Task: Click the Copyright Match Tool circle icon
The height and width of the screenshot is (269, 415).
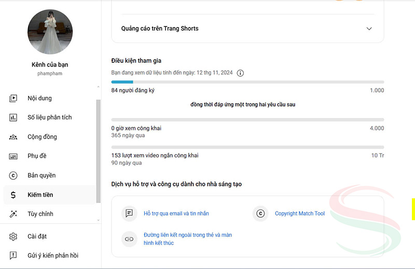Action: pos(260,213)
